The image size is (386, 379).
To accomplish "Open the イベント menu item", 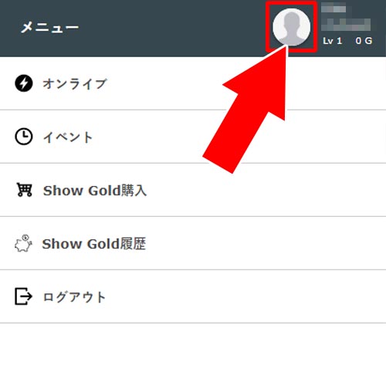I will click(193, 137).
